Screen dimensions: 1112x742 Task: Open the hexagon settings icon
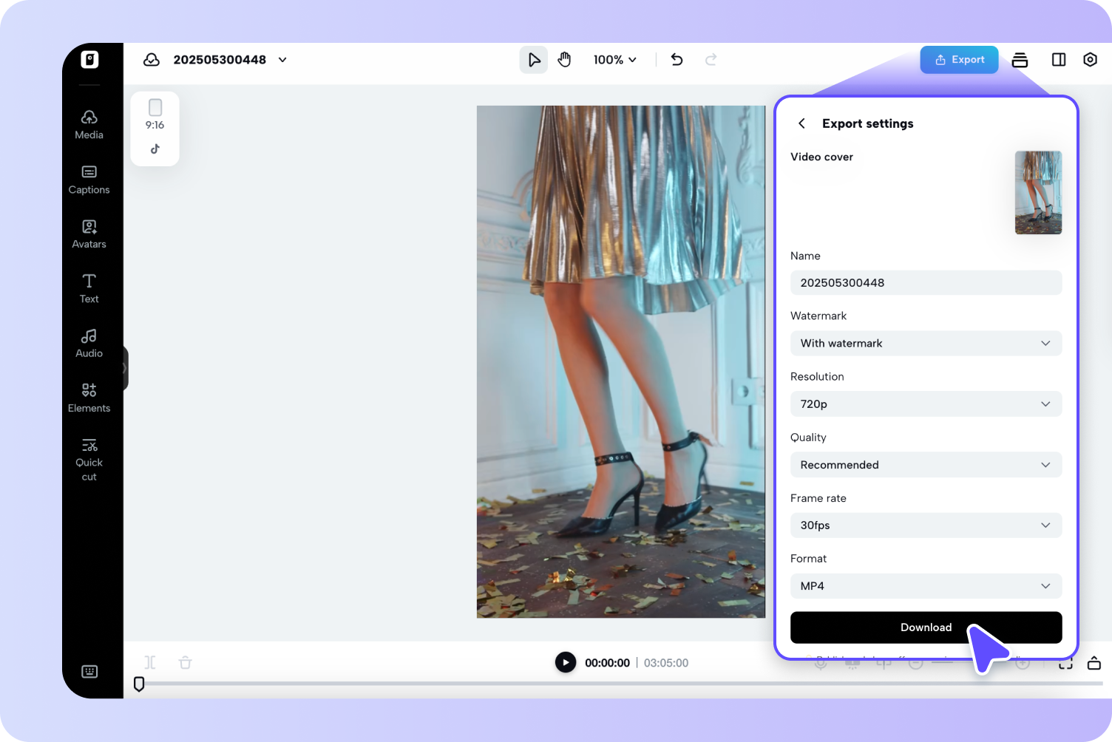click(x=1090, y=60)
